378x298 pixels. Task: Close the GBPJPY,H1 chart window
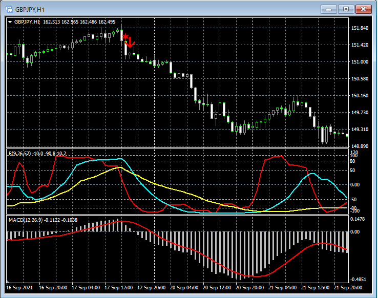[364, 9]
